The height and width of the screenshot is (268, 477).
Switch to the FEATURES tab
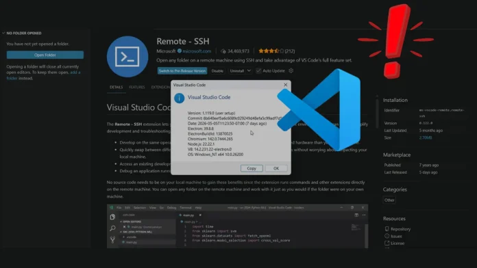(137, 87)
